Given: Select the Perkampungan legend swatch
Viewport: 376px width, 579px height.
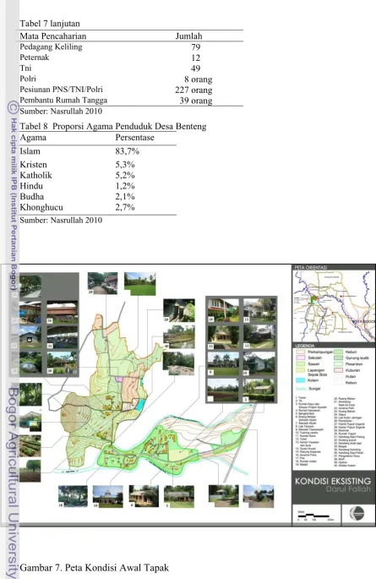Looking at the screenshot, I should click(301, 352).
